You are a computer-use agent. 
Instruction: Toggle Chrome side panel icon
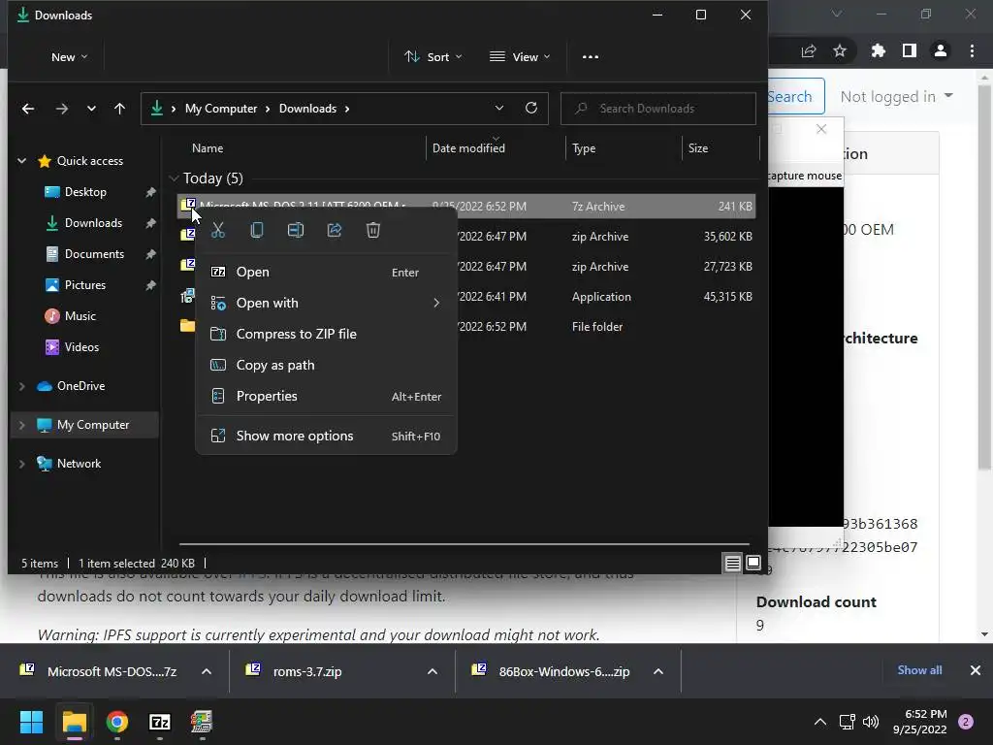pyautogui.click(x=910, y=51)
